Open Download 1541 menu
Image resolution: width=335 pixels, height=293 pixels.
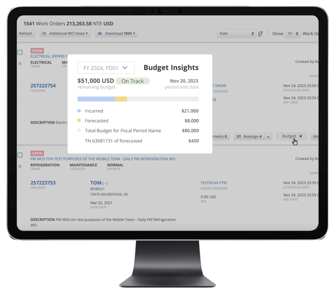[x=116, y=33]
